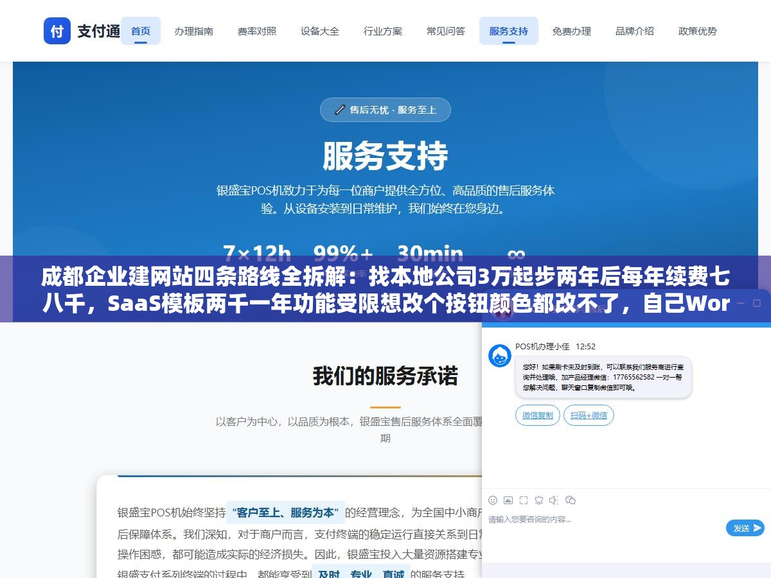Click the send-image icon in chat toolbar

[508, 500]
